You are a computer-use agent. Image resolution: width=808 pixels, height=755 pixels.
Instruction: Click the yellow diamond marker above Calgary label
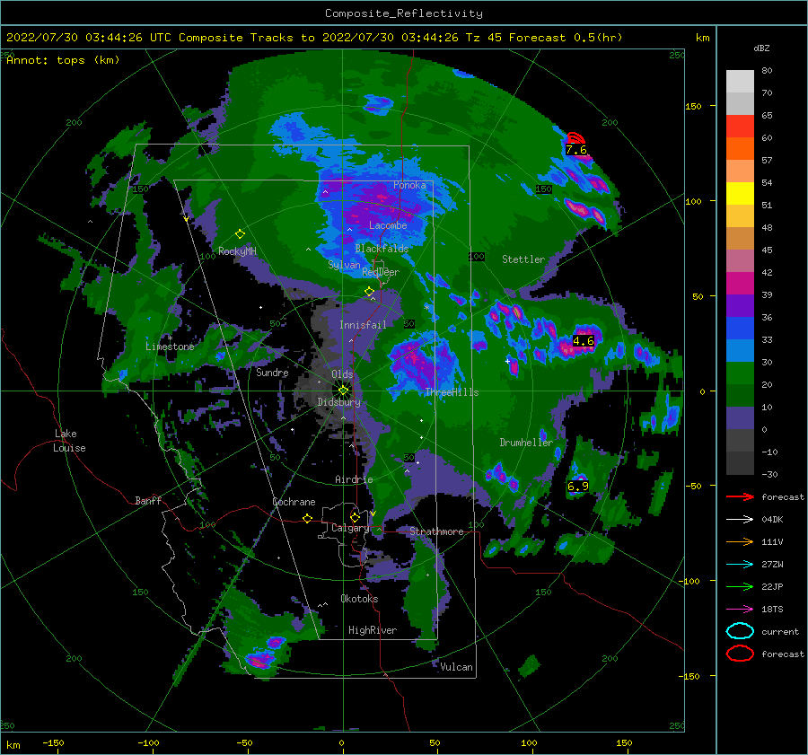point(355,517)
